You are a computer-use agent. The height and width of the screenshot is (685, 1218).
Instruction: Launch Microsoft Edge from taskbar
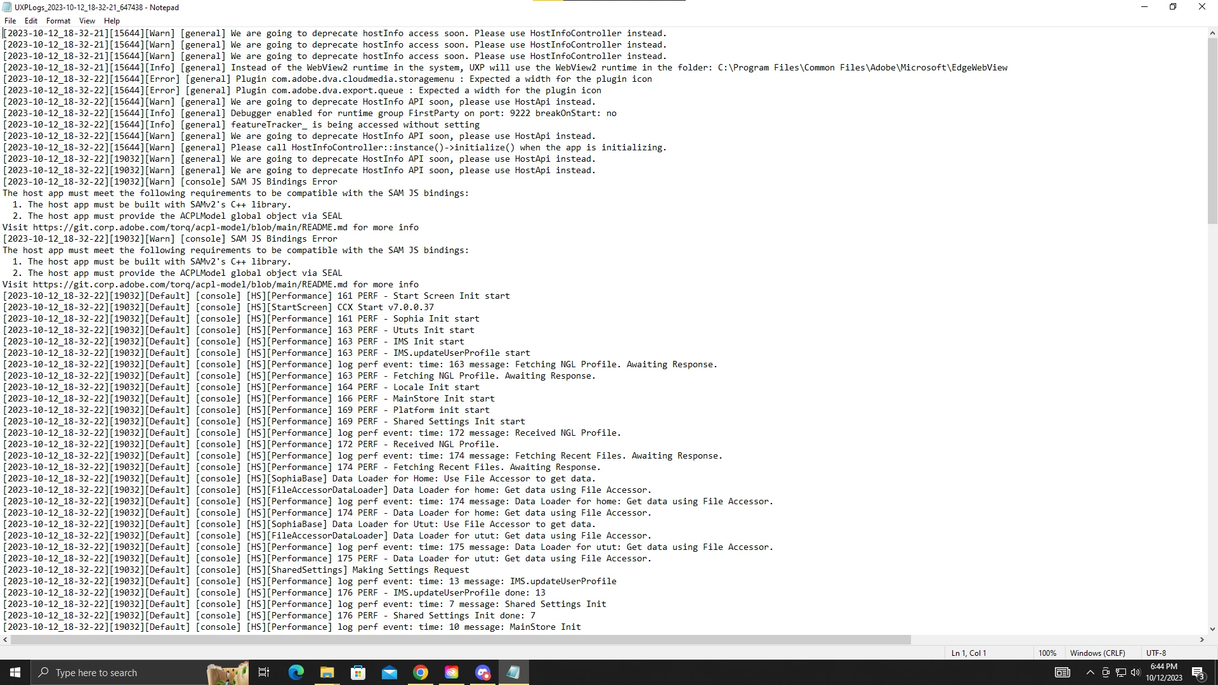[296, 672]
